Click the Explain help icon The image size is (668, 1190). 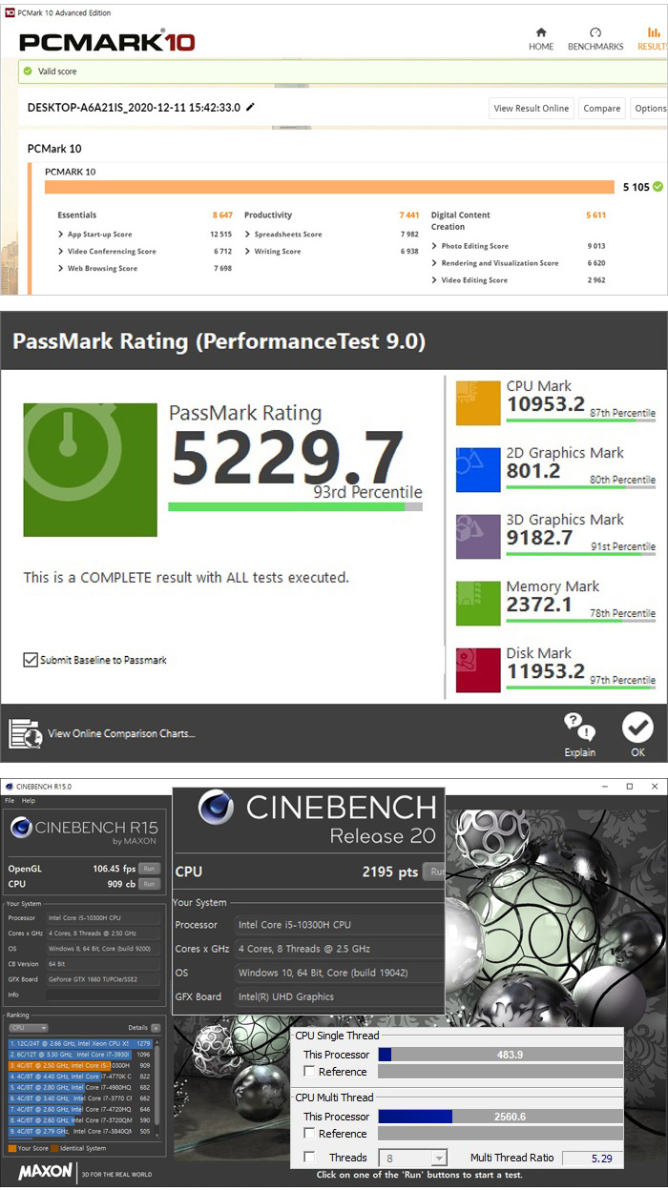579,728
